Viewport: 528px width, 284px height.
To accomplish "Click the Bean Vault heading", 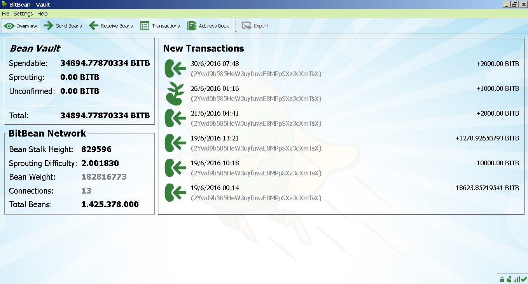I will tap(35, 48).
